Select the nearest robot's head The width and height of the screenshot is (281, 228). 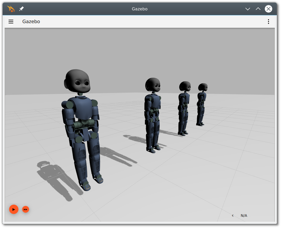(77, 81)
